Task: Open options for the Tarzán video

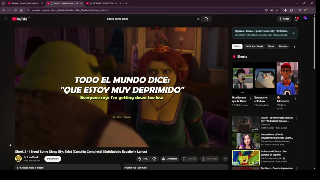Action: pyautogui.click(x=297, y=118)
